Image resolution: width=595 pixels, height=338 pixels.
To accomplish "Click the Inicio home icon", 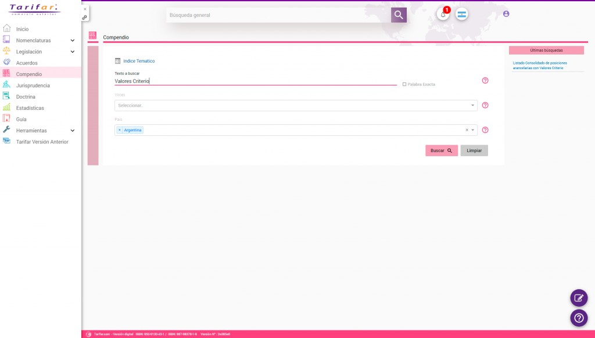I will click(6, 28).
